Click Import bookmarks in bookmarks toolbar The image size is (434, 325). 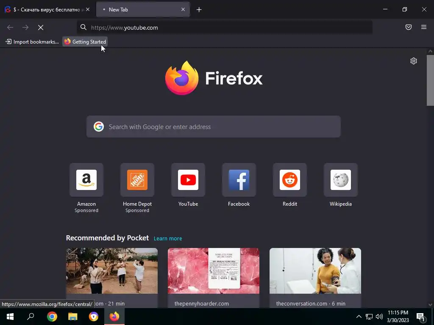point(32,42)
